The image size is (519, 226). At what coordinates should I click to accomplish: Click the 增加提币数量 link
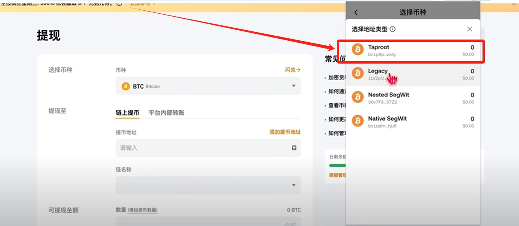pyautogui.click(x=142, y=210)
